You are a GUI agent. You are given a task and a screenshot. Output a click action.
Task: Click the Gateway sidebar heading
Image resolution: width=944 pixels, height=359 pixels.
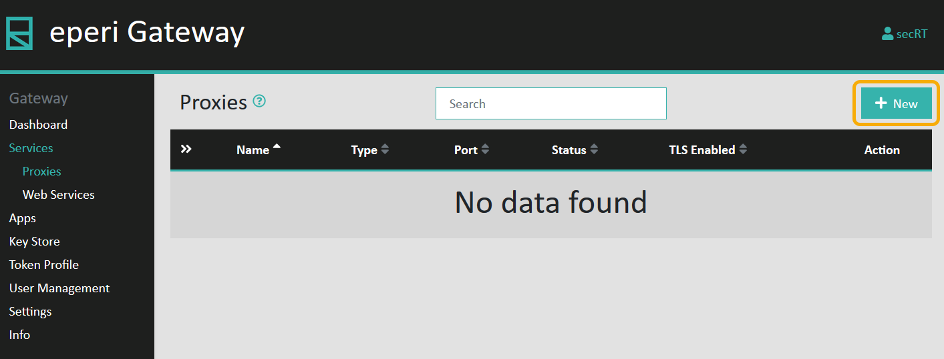click(x=38, y=98)
